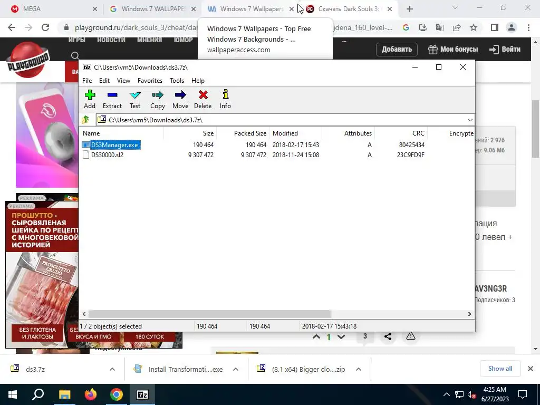Open Мои бонусы link
540x405 pixels.
[453, 49]
